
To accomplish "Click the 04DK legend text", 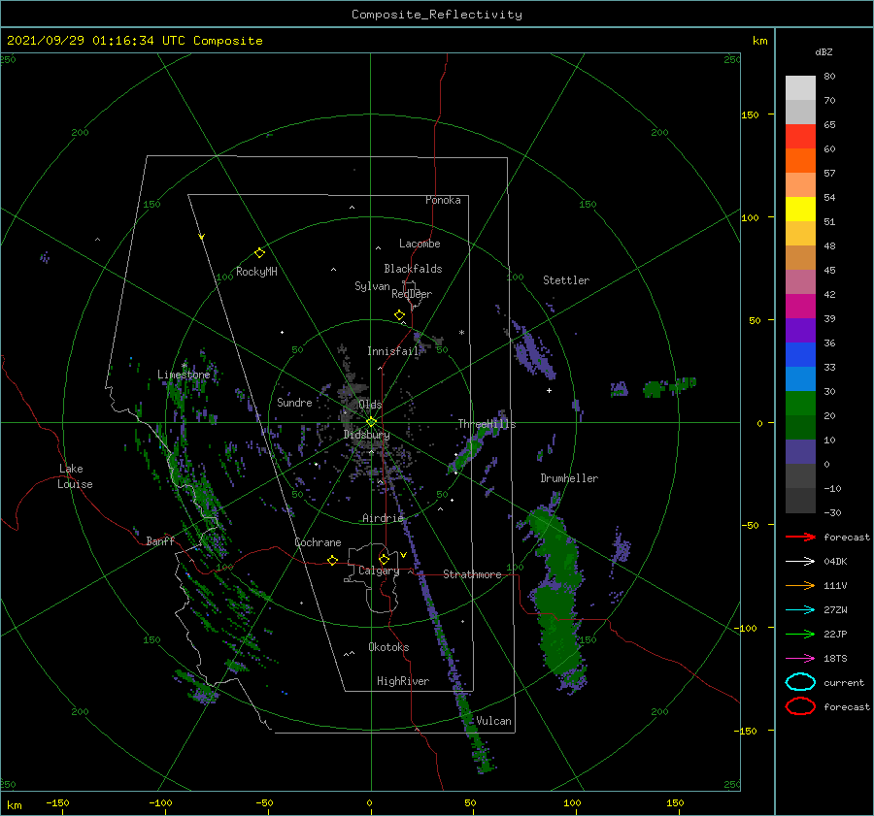I will click(835, 562).
